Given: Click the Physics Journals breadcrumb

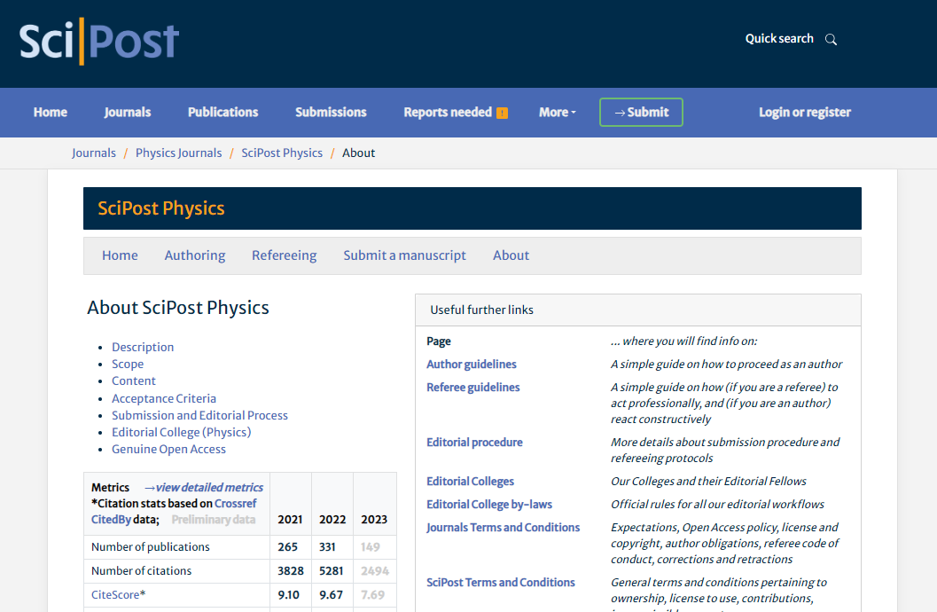Looking at the screenshot, I should (179, 153).
